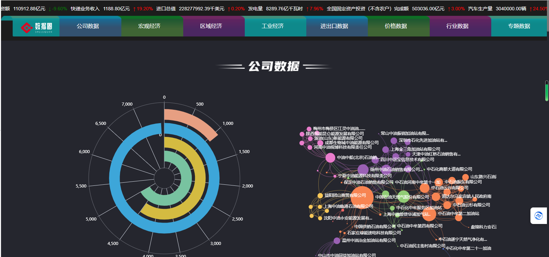The height and width of the screenshot is (257, 549).
Task: Select the 上海中油临港石油有限公司 node
Action: [320, 207]
